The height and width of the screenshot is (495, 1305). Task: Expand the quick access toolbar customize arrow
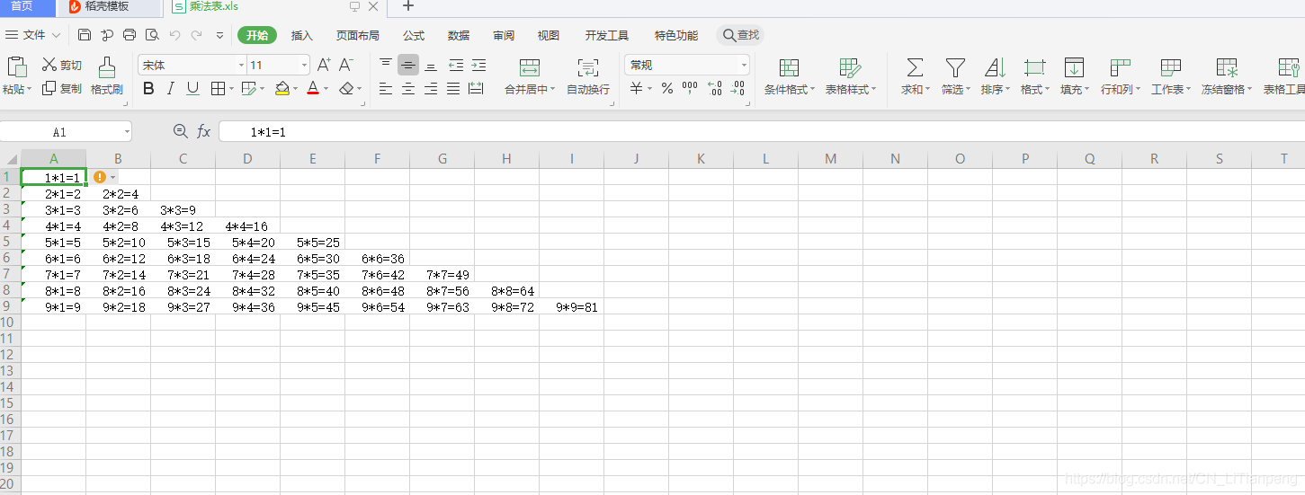click(220, 35)
